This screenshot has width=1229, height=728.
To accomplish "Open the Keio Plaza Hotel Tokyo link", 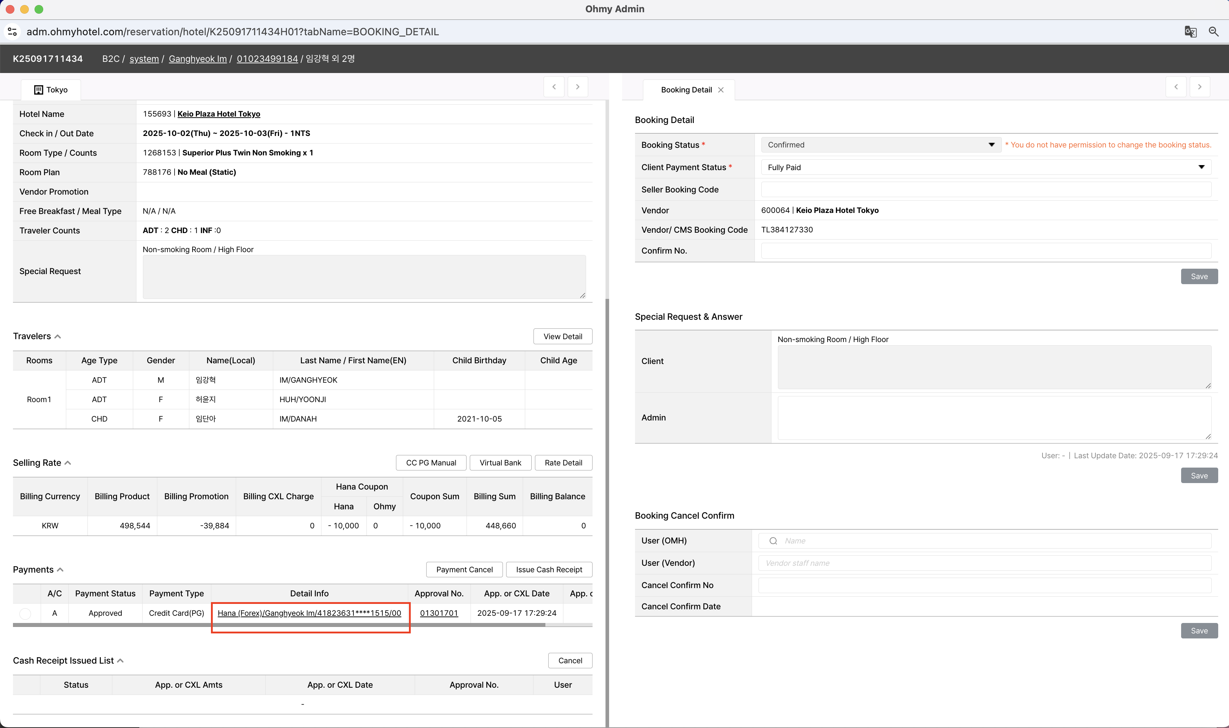I will pyautogui.click(x=219, y=114).
